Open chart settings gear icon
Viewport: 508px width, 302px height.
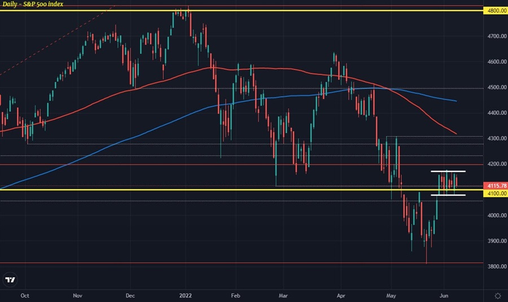coord(498,296)
